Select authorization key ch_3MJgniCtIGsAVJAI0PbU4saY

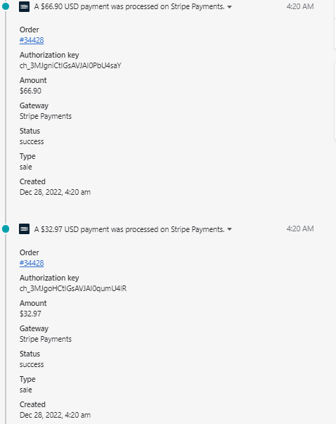(70, 65)
